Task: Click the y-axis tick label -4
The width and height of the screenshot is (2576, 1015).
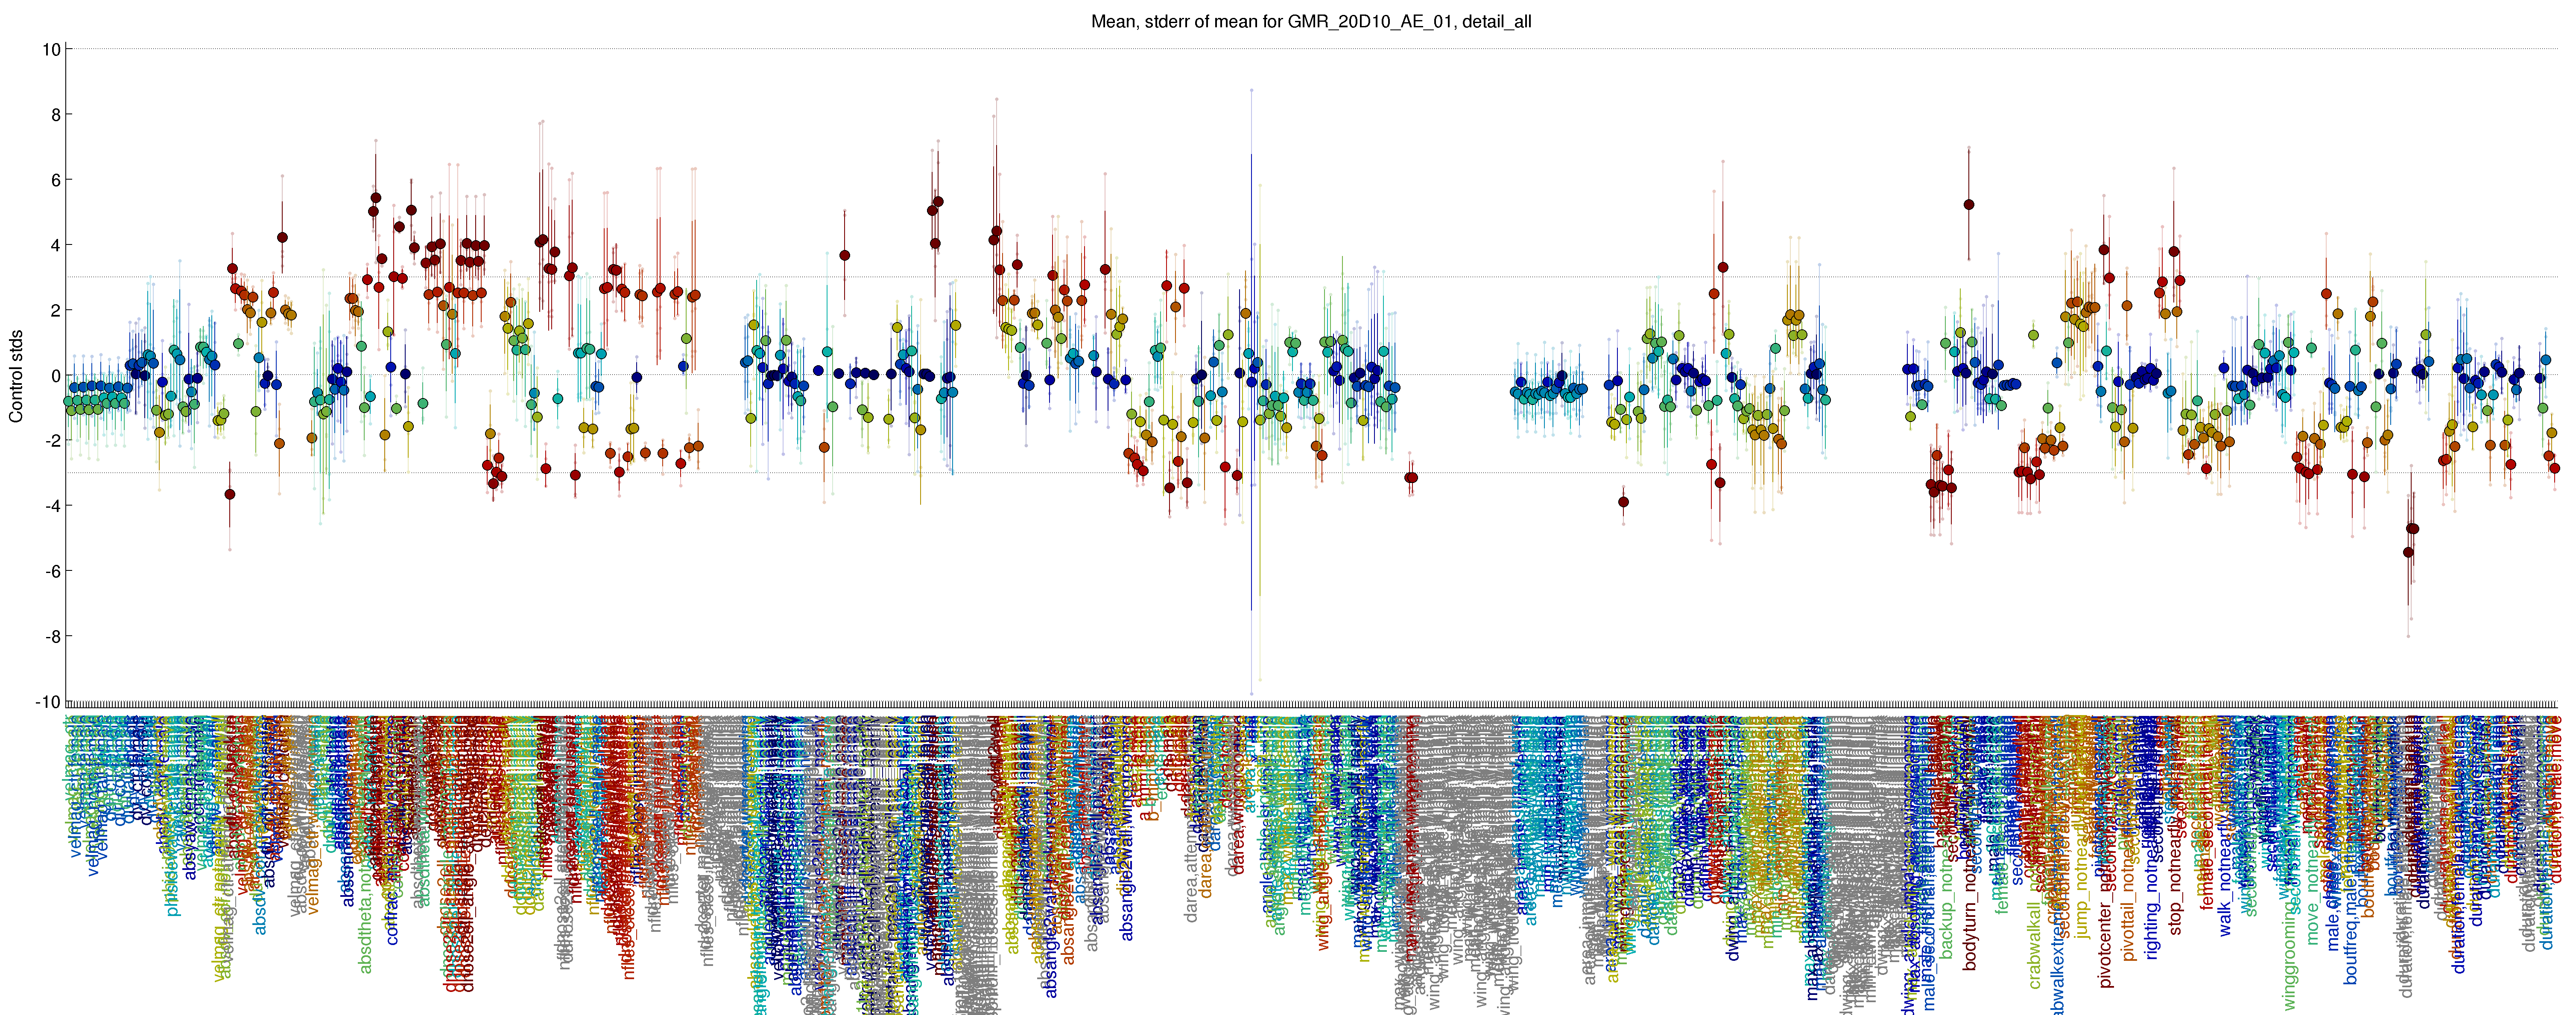Action: (52, 506)
